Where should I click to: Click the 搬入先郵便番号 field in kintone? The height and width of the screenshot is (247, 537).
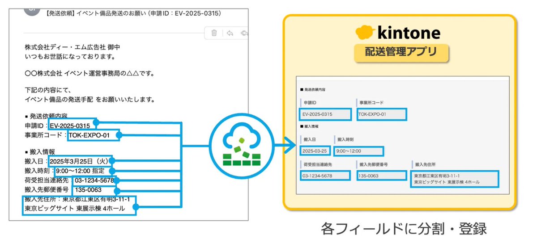pos(381,176)
